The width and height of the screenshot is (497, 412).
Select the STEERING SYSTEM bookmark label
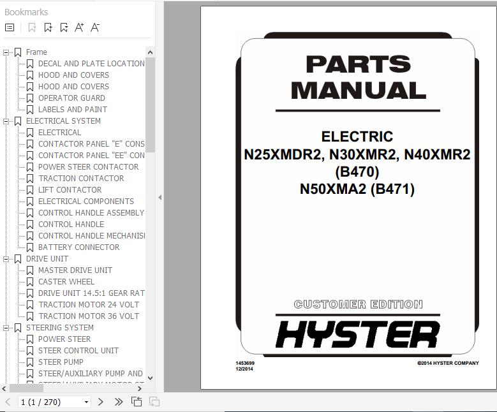(60, 328)
